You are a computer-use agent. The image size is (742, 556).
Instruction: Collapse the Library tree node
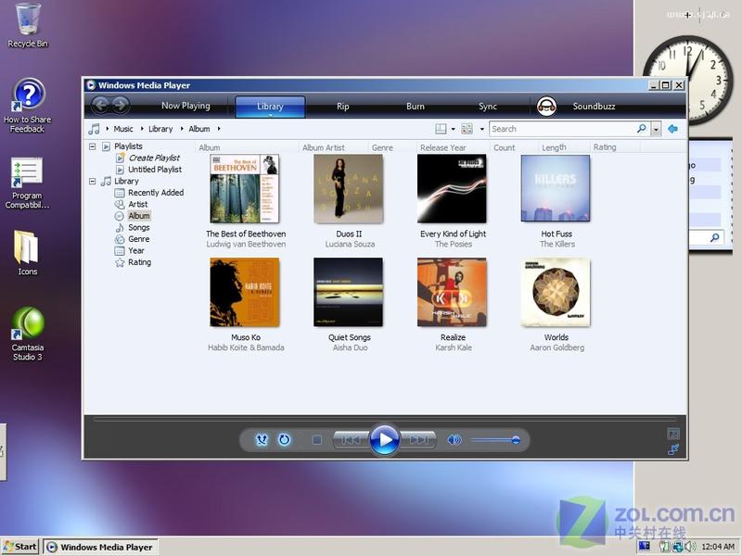click(93, 182)
